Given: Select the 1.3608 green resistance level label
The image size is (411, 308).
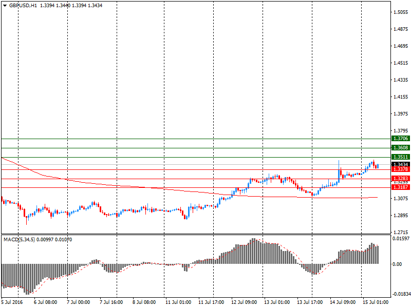Looking at the screenshot, I should pos(401,148).
